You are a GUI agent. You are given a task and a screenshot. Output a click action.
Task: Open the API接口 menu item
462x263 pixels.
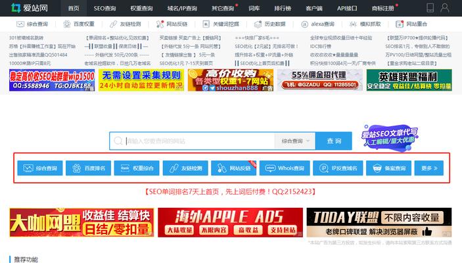click(347, 9)
